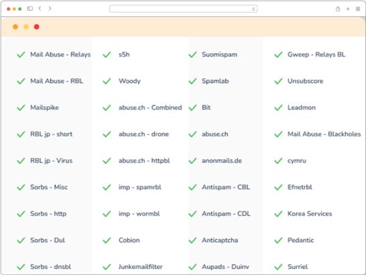Select the Pedantic entry

301,240
